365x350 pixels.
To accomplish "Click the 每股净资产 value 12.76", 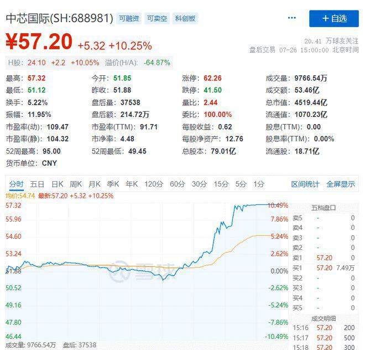I will 234,139.
